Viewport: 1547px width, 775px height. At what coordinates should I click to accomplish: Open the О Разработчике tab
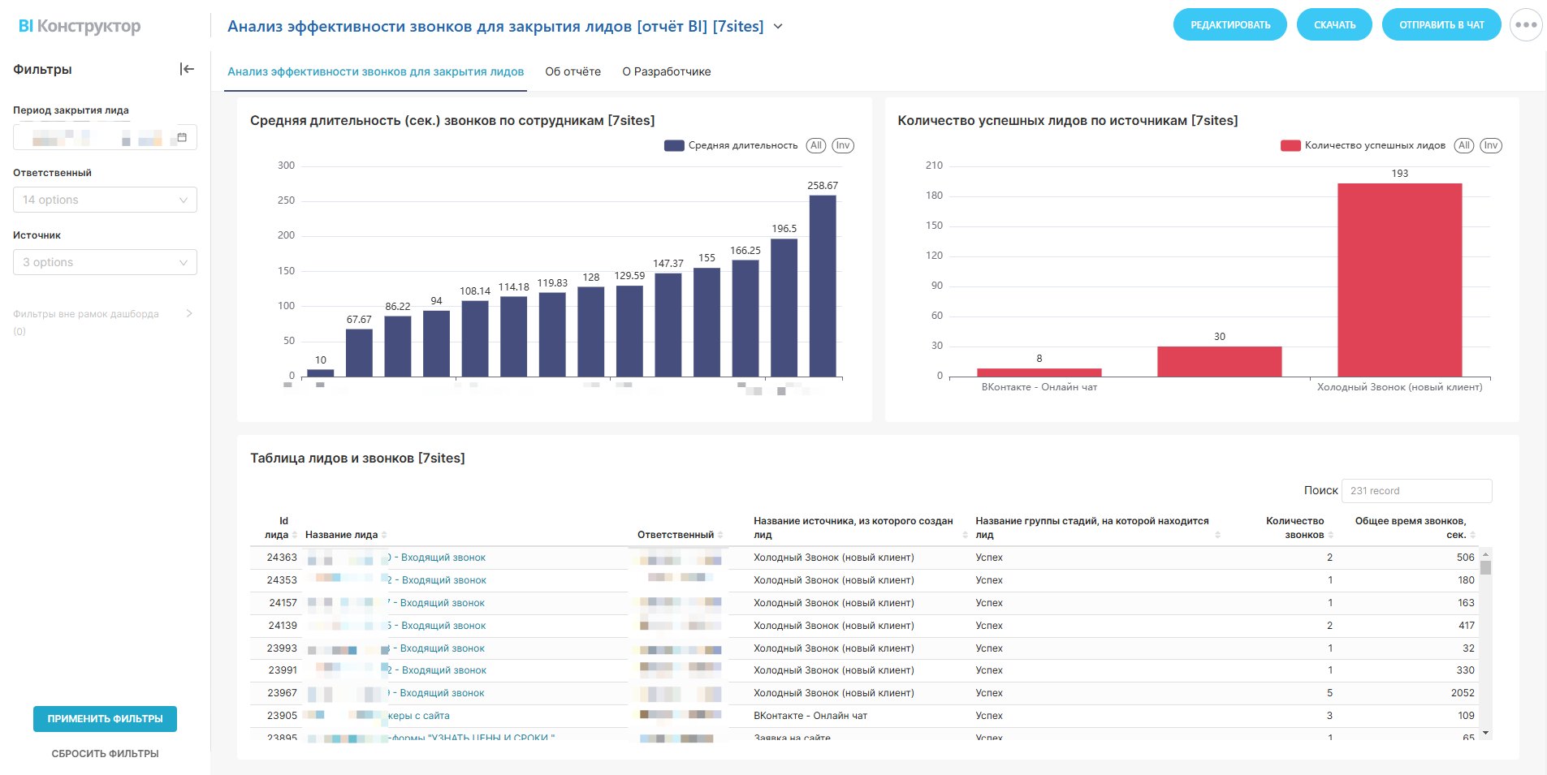click(x=667, y=71)
